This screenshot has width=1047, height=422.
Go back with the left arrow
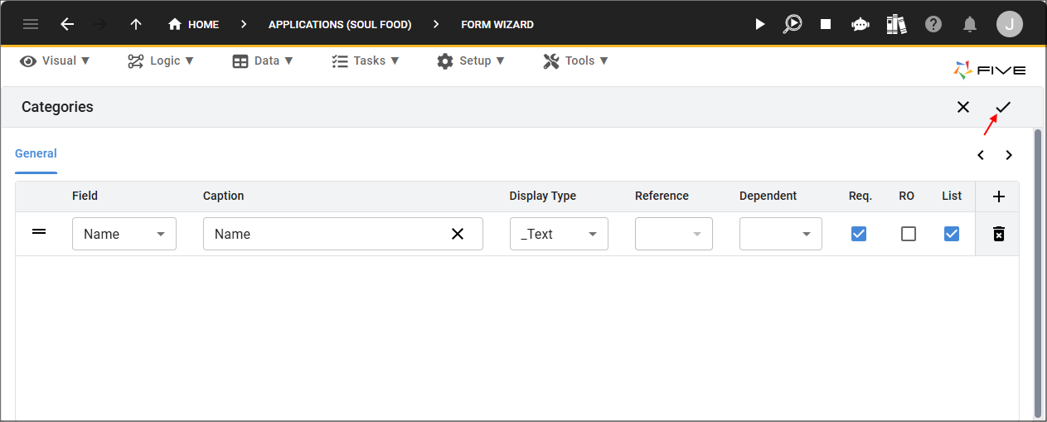67,24
